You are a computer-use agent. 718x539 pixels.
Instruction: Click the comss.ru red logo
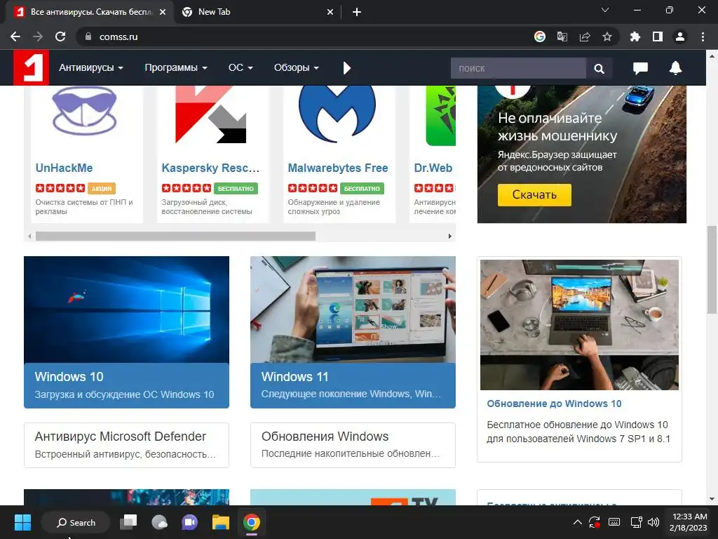click(x=31, y=67)
